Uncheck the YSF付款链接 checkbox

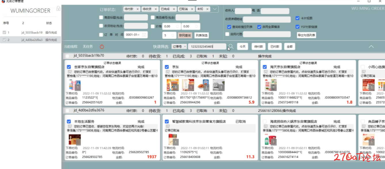coord(297,27)
